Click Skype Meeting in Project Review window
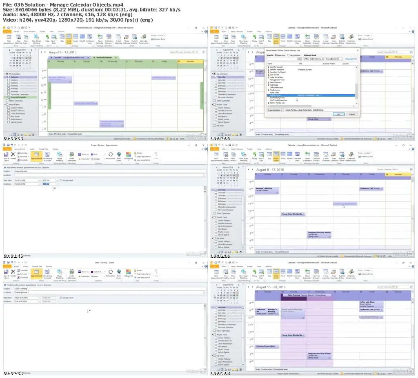The width and height of the screenshot is (418, 378). tap(60, 156)
